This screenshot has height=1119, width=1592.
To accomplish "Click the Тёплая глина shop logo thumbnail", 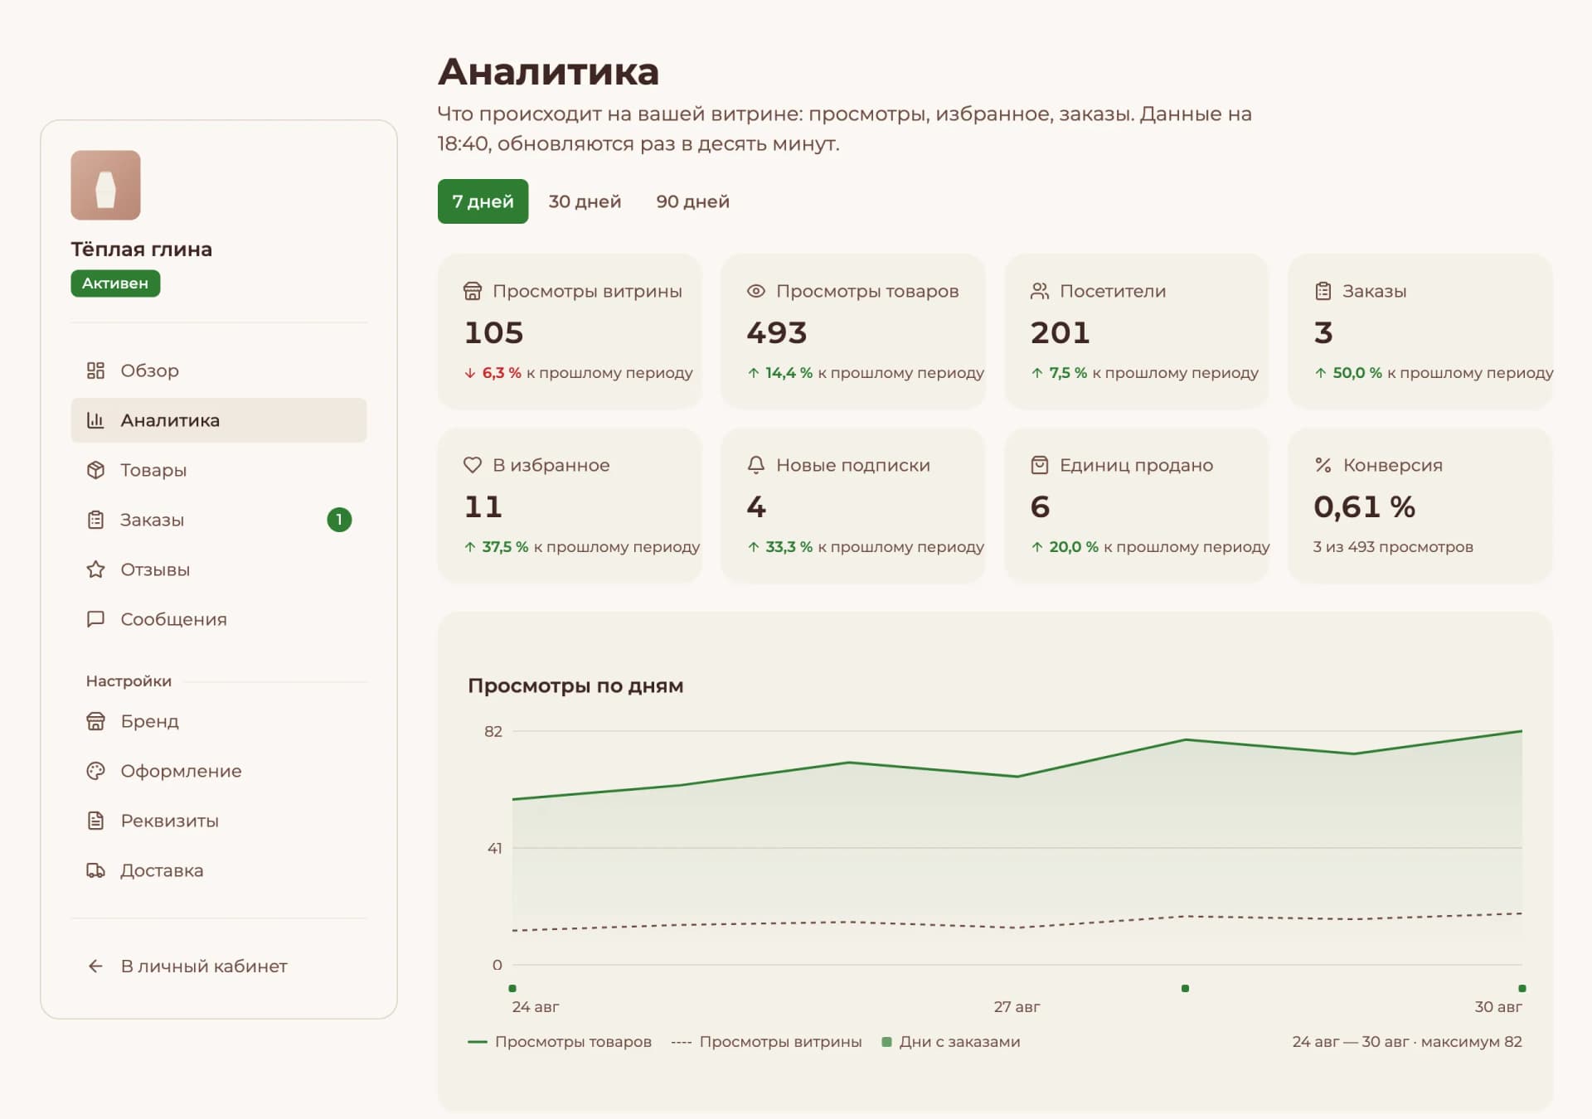I will (105, 185).
